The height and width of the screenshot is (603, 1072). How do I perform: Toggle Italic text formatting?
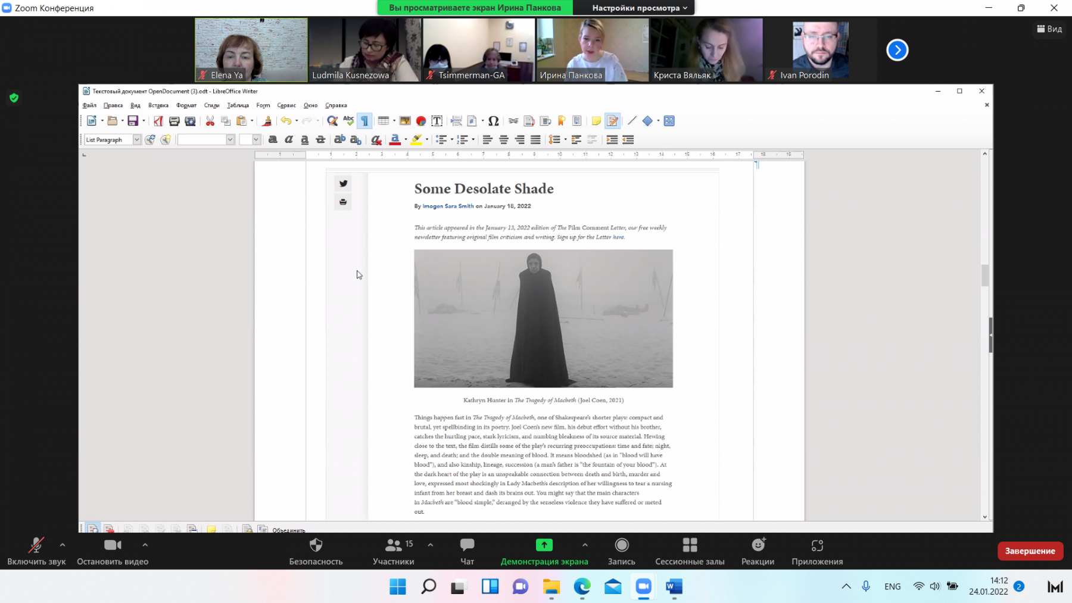(289, 139)
